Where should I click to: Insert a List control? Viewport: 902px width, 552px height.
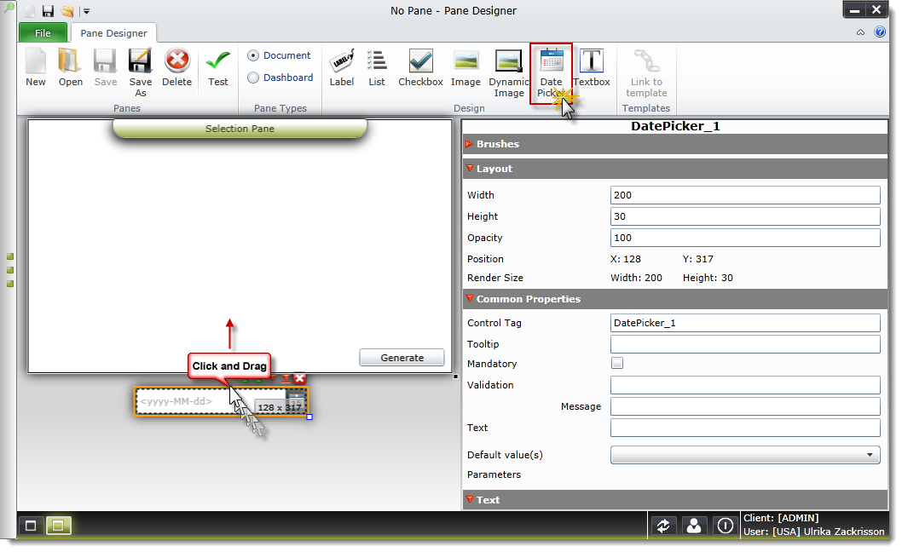(376, 68)
